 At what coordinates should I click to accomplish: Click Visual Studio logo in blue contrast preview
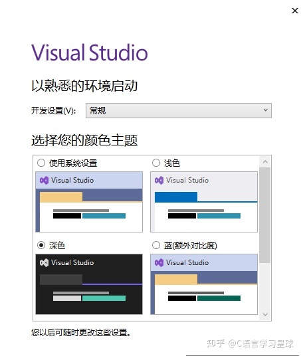159,263
